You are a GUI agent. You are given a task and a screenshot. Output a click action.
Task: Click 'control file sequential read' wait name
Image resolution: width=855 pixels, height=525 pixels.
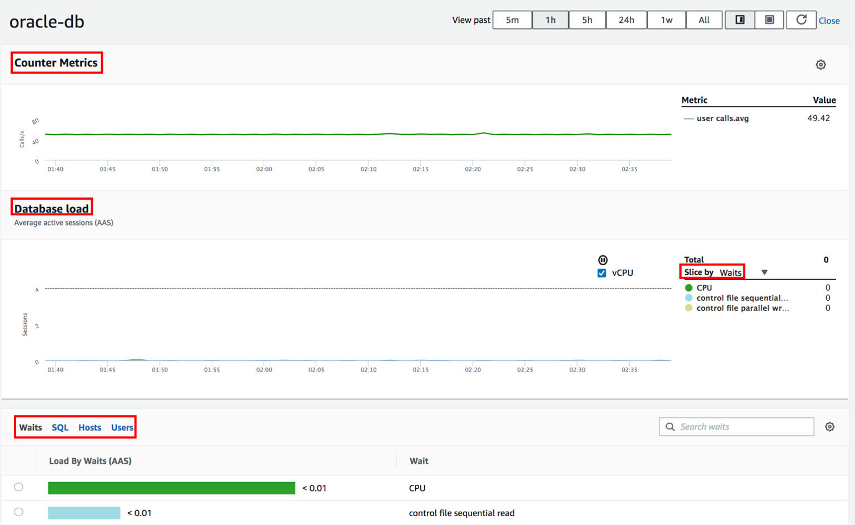[461, 513]
